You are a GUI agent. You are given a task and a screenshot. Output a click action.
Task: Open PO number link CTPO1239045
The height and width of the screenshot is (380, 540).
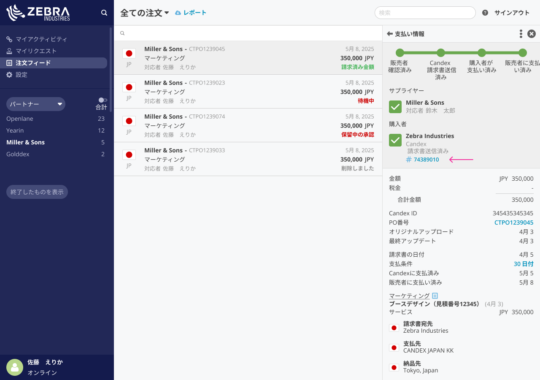[513, 223]
